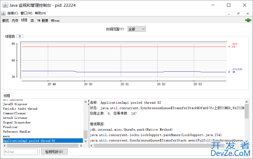The image size is (253, 159).
Task: Click the 活动线程 39 legend label
Action: (x=237, y=71)
